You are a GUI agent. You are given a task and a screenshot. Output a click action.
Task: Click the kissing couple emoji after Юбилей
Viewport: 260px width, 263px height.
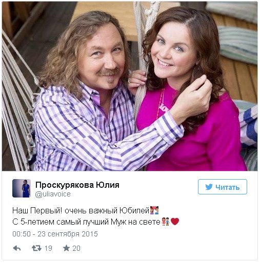pos(154,210)
